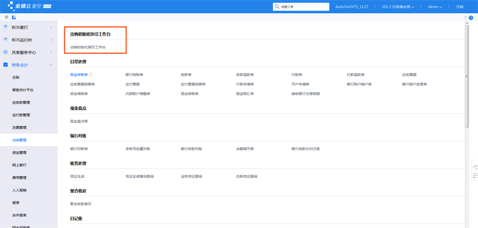The height and width of the screenshot is (228, 478).
Task: Open the 资金调拨单 link
Action: point(79,94)
